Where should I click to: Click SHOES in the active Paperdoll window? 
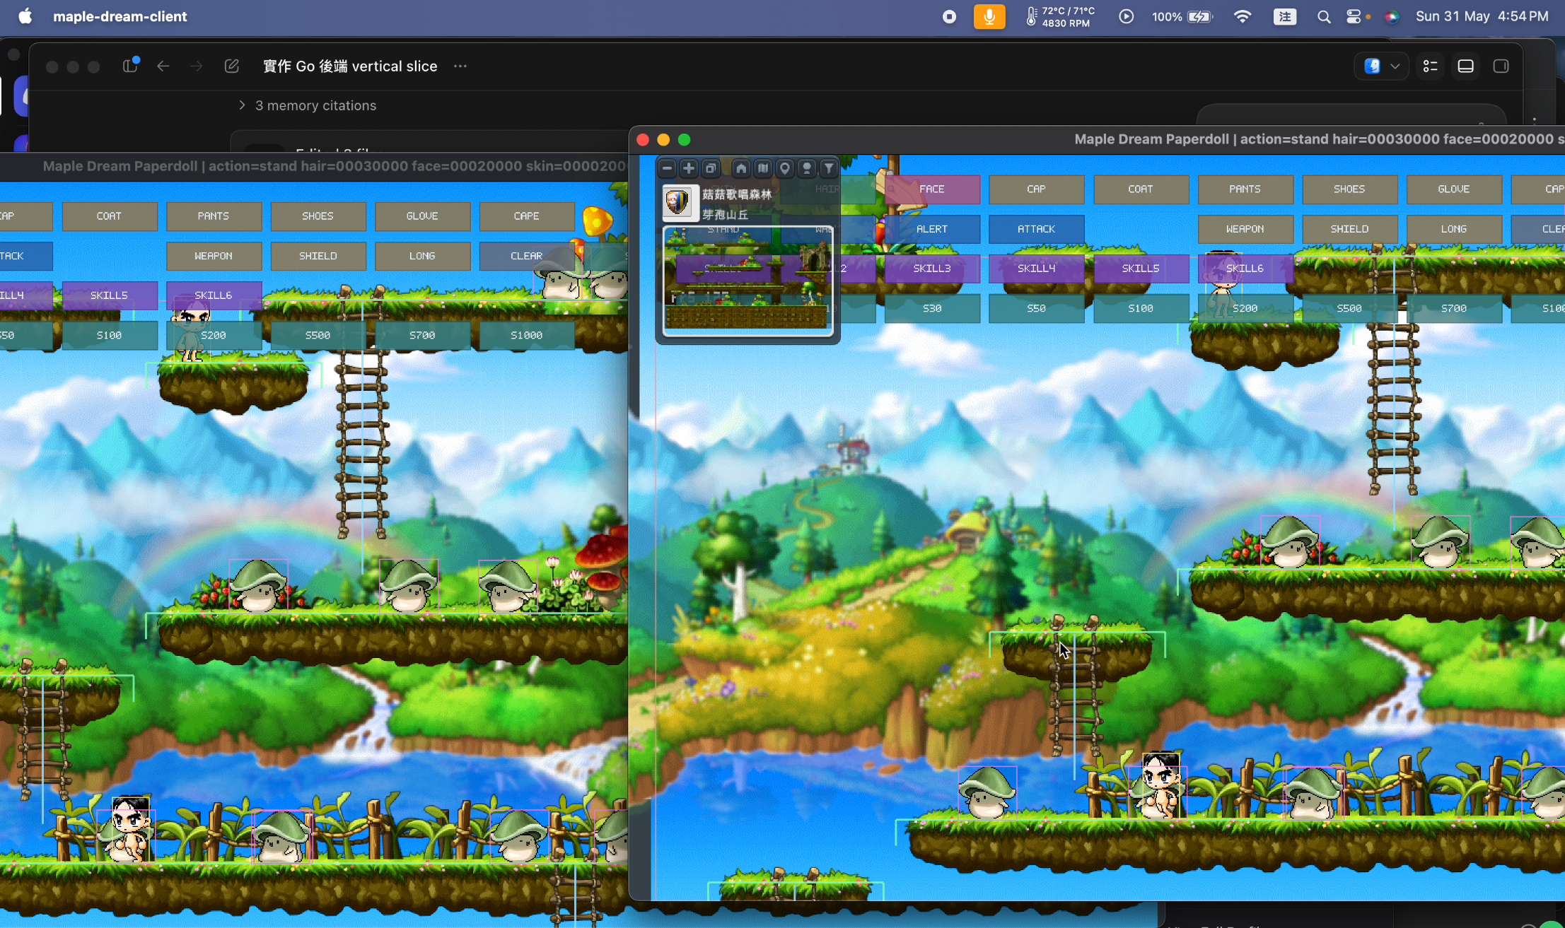1350,189
